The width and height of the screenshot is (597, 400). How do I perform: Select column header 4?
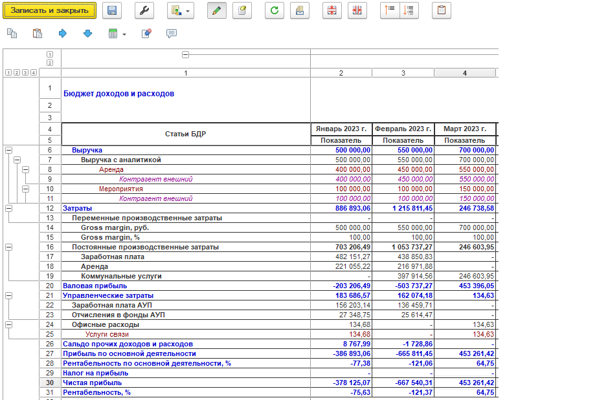pyautogui.click(x=465, y=73)
